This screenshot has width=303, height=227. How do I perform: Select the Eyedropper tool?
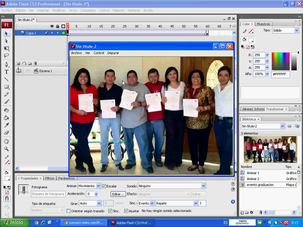pyautogui.click(x=6, y=125)
